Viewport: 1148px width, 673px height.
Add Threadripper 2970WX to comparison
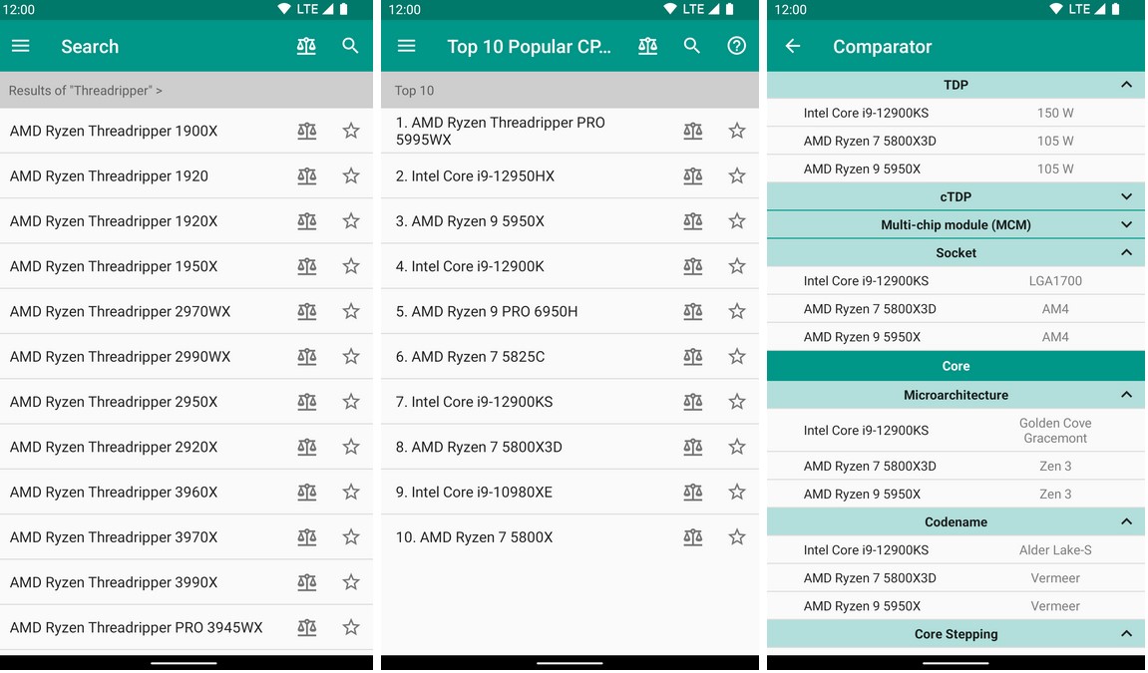click(x=307, y=312)
